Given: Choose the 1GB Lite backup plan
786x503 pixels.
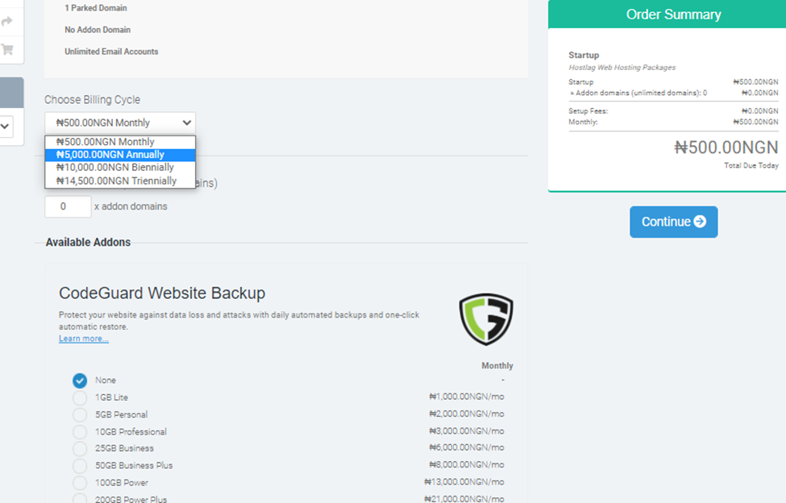Looking at the screenshot, I should pyautogui.click(x=80, y=397).
